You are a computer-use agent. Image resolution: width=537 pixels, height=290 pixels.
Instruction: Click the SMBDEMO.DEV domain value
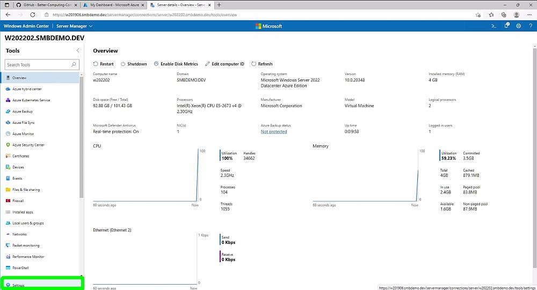tap(191, 80)
